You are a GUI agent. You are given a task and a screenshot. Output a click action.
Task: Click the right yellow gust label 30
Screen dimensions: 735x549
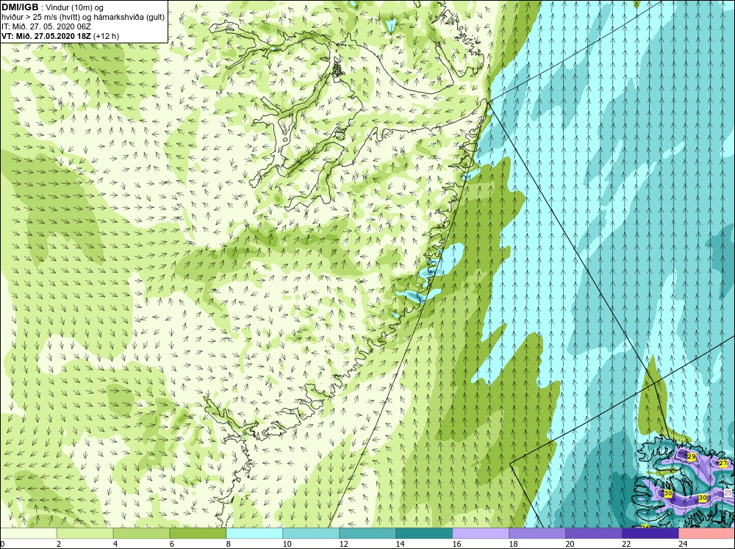[702, 498]
